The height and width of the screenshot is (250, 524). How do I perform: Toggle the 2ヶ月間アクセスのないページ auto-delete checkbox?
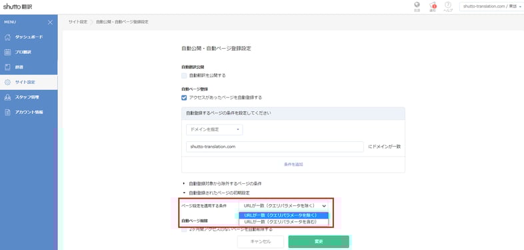pyautogui.click(x=184, y=230)
